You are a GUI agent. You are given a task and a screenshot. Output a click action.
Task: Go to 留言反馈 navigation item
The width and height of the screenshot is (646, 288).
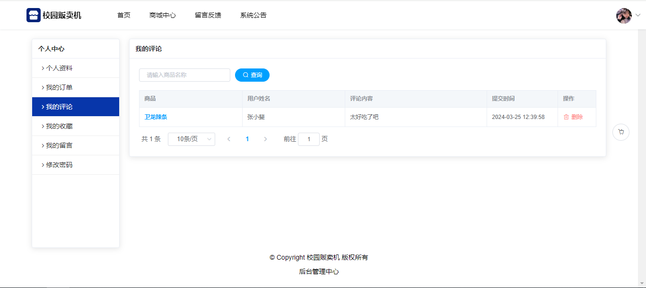[x=208, y=15]
